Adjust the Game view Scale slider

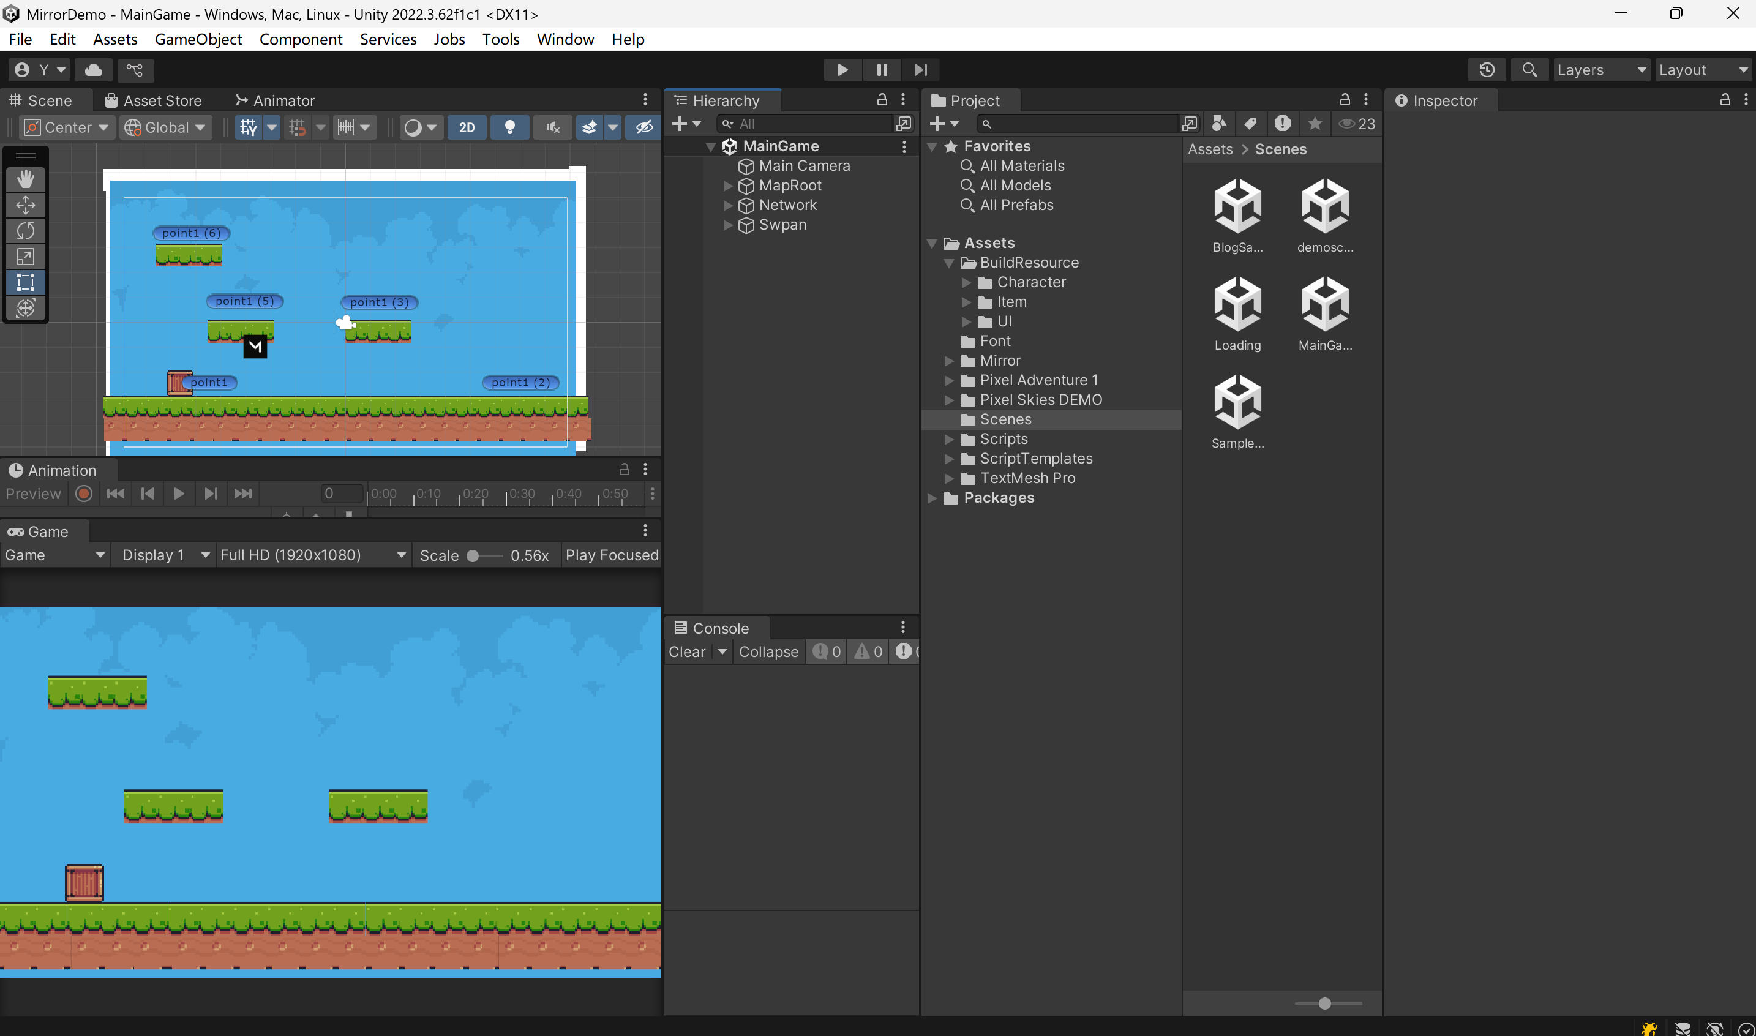[473, 556]
